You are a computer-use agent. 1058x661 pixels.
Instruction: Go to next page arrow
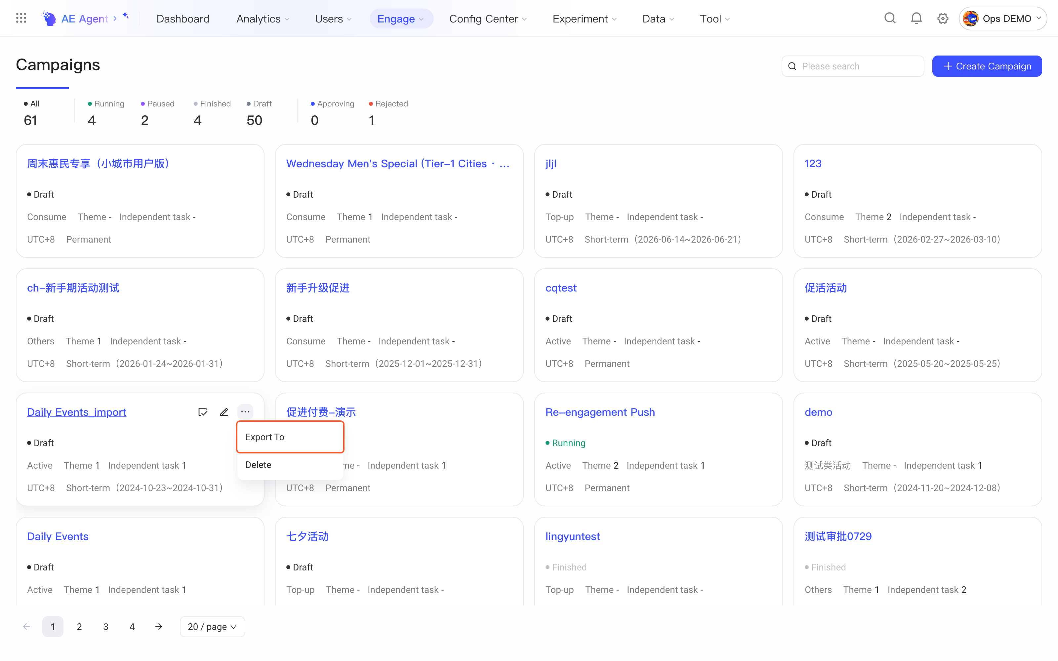159,627
